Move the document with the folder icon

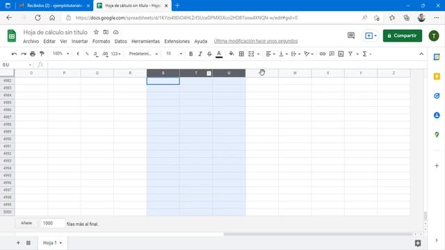click(106, 32)
